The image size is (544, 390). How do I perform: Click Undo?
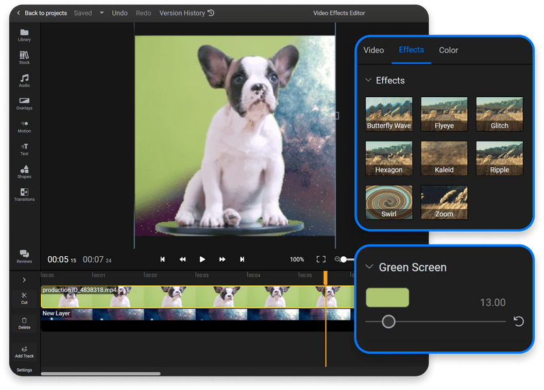(120, 13)
